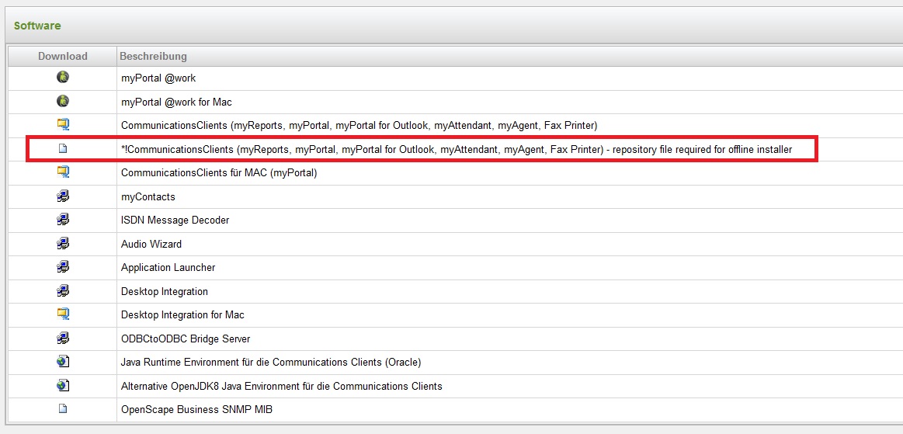Viewport: 903px width, 434px height.
Task: Click download icon for Application Launcher
Action: click(63, 267)
